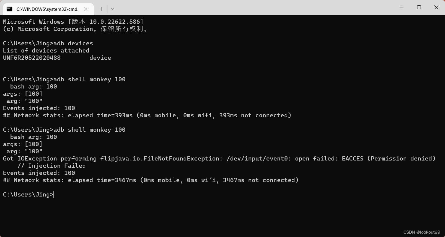Click the blinking cursor at the C:\Users\Jing prompt
Screen dimensions: 445x237
[53, 194]
